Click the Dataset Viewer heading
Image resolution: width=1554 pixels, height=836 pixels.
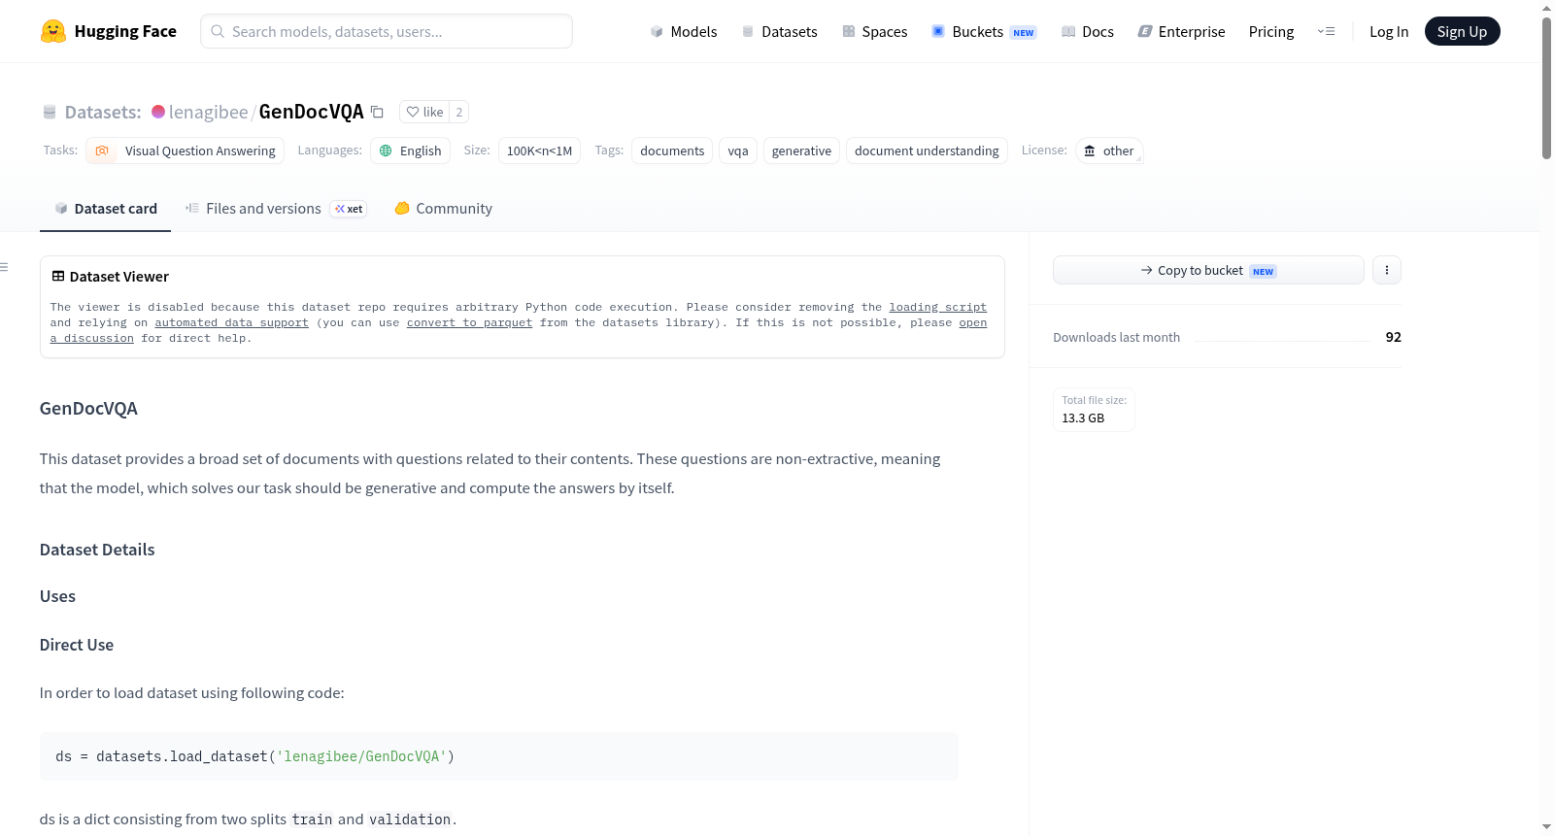click(111, 277)
